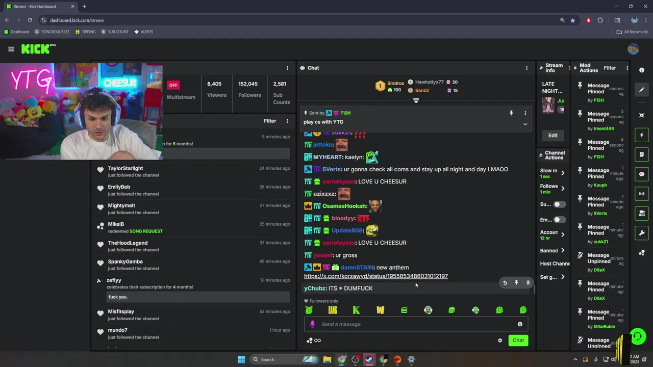Bookmark this page with the star icon

coord(573,20)
